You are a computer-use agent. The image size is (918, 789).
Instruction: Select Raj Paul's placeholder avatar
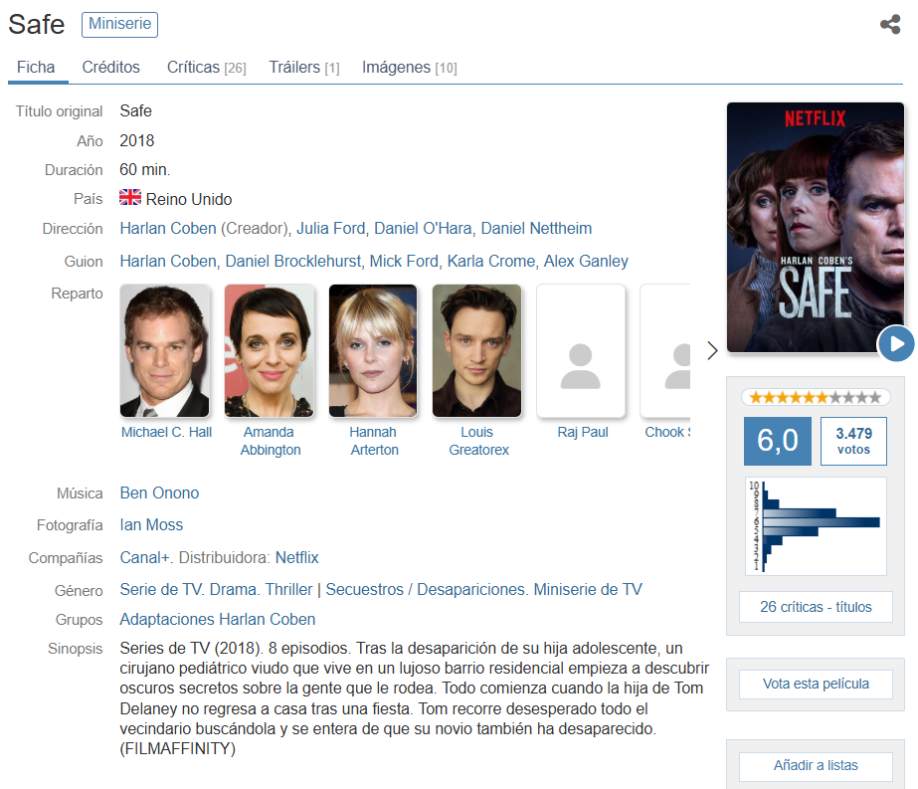pos(581,351)
